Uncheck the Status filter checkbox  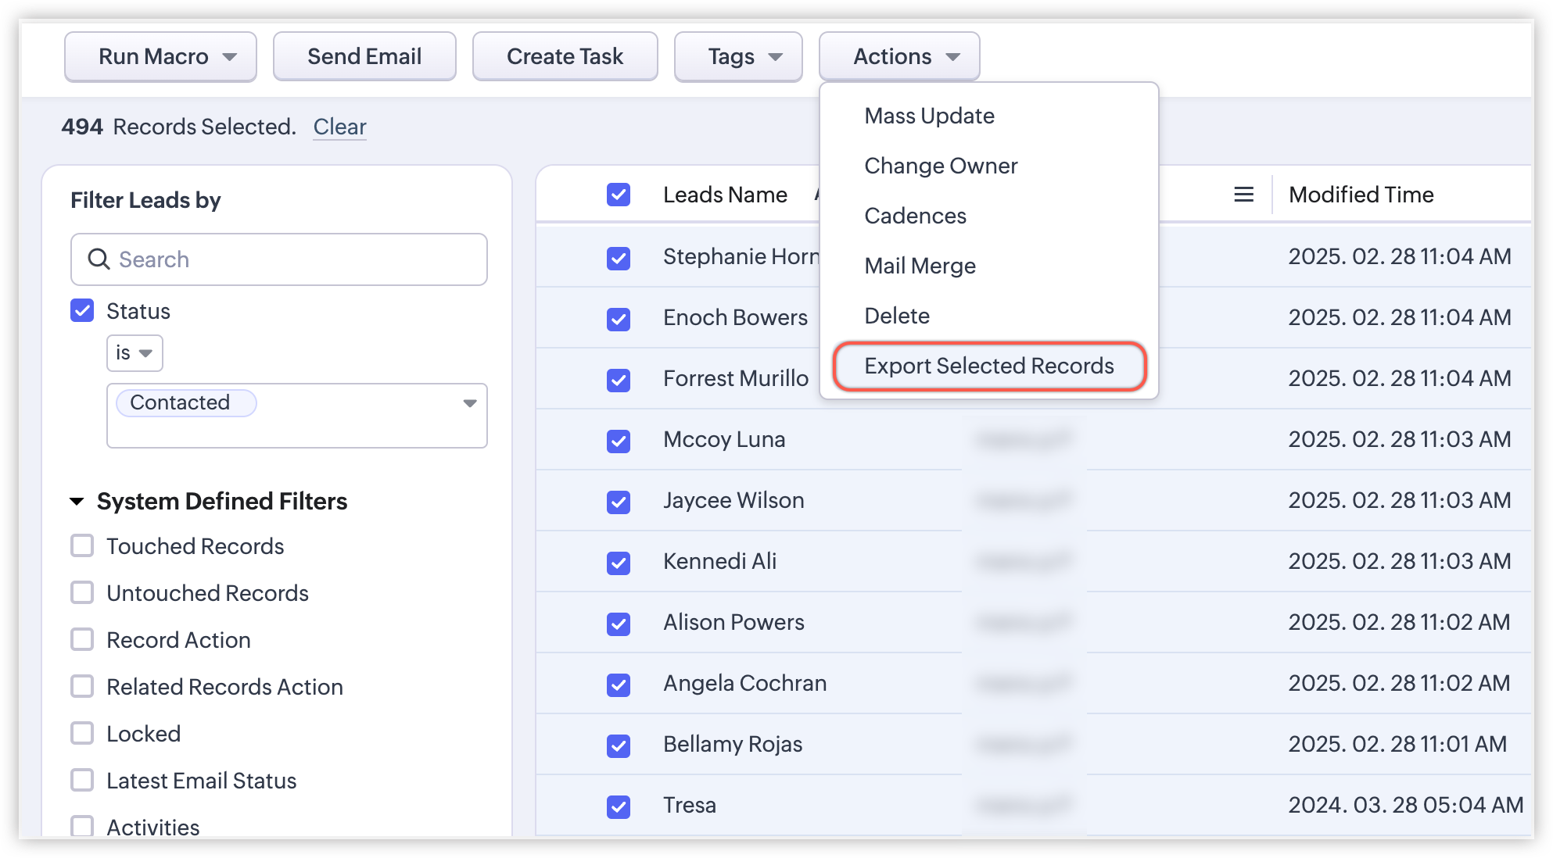coord(82,311)
